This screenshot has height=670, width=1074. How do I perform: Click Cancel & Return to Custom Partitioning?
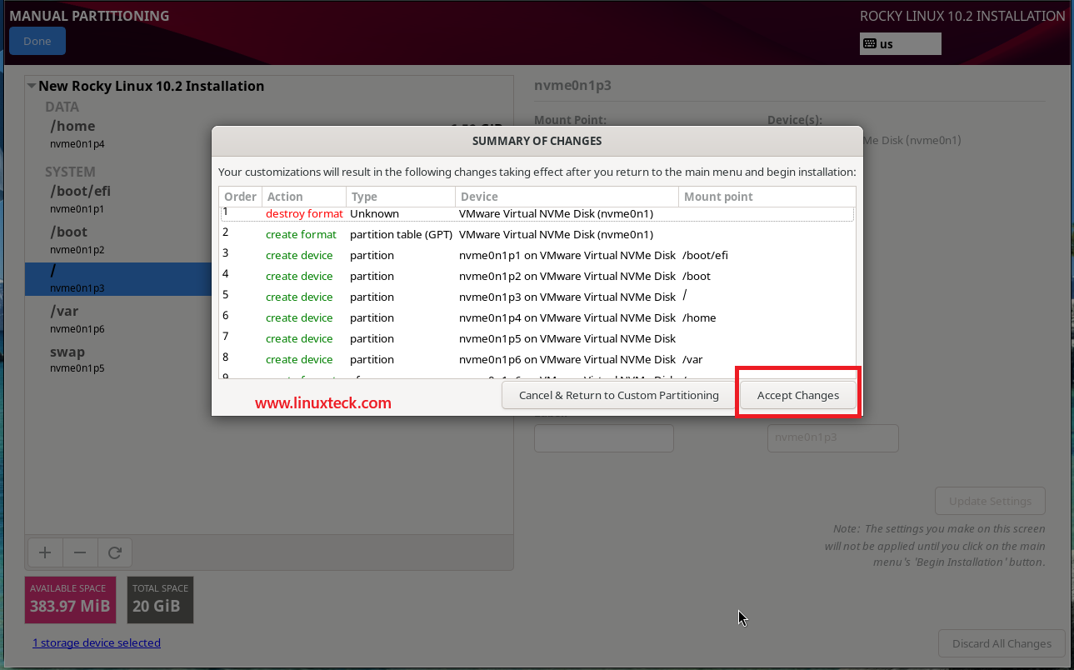(618, 395)
